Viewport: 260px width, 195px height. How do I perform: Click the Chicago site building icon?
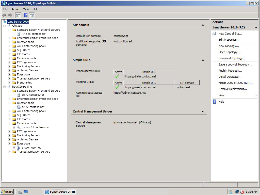pos(9,26)
